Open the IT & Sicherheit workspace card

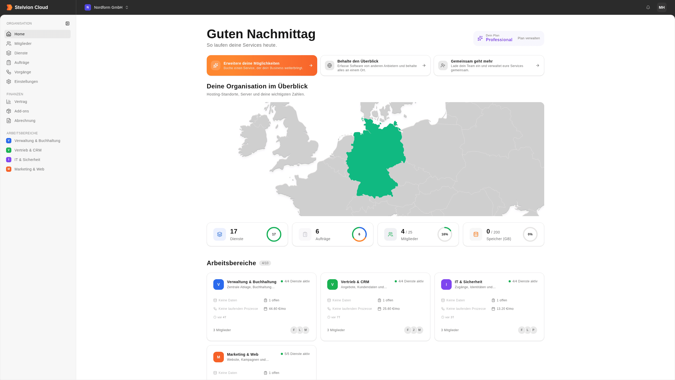click(x=489, y=307)
